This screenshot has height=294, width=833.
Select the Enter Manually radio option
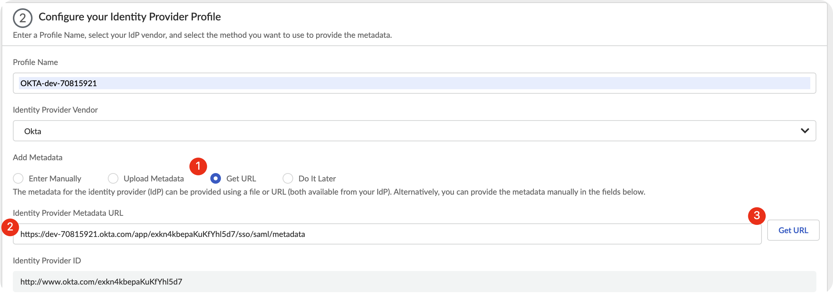point(18,178)
